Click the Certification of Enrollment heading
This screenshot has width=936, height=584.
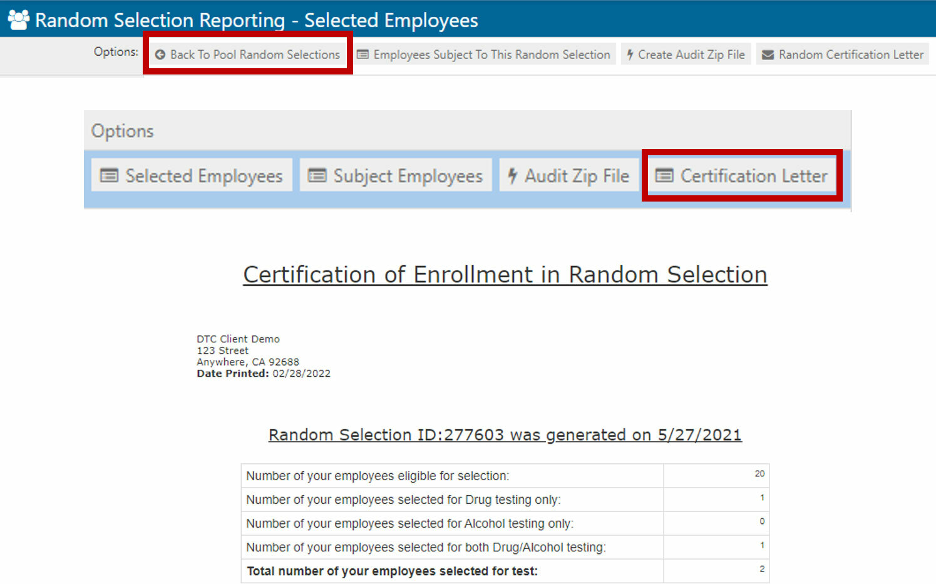click(505, 275)
